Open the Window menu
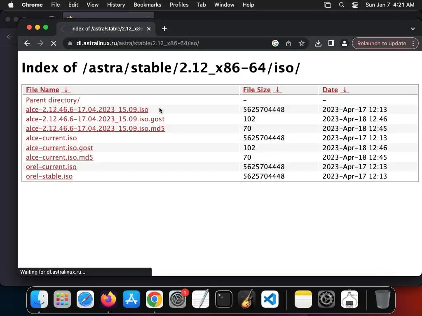Viewport: 422px width, 316px height. (x=224, y=5)
